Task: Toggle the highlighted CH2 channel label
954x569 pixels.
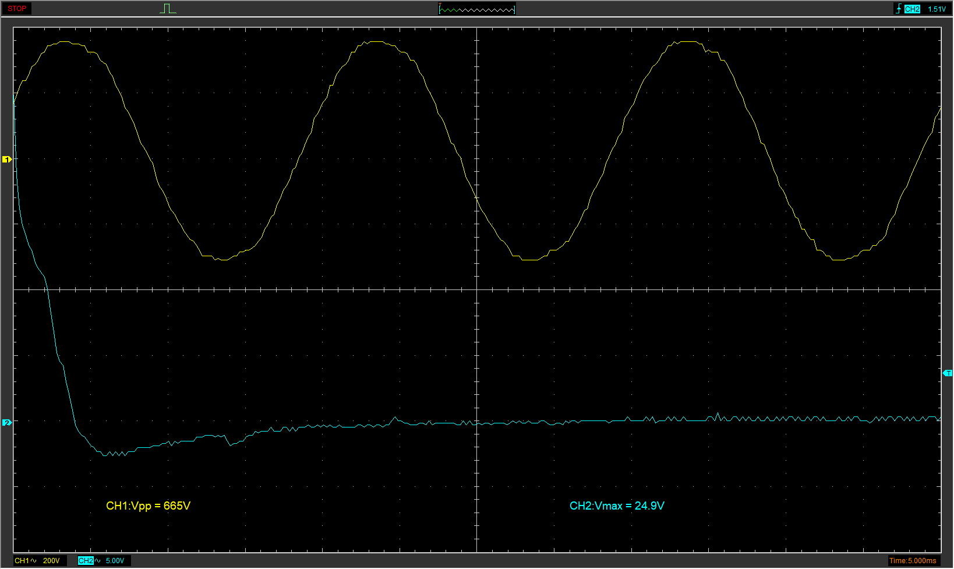Action: point(86,560)
